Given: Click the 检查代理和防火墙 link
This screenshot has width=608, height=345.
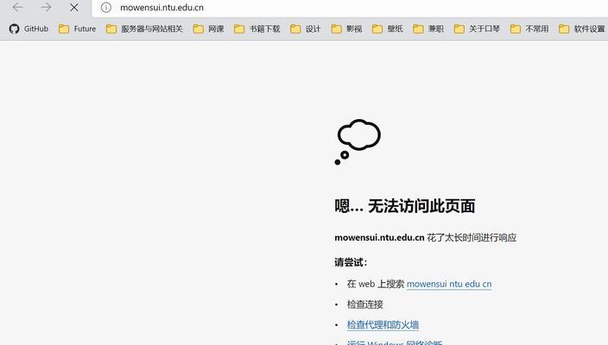Looking at the screenshot, I should 383,325.
